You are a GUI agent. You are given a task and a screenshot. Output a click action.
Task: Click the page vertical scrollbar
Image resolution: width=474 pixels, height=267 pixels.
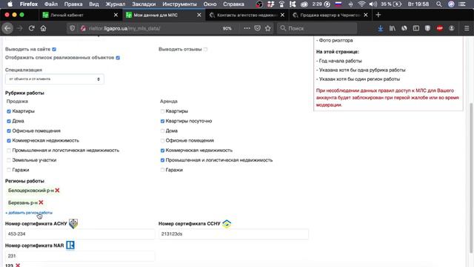(471, 178)
